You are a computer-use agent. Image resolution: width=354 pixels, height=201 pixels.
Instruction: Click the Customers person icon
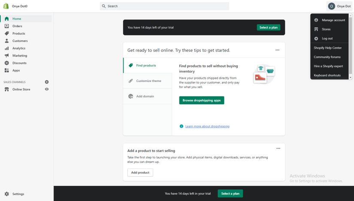pos(7,41)
